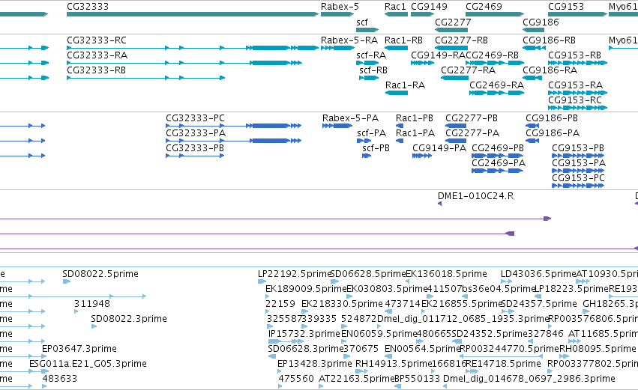Screen dimensions: 638x390
Task: Select protein CG2277-PA
Action: (x=472, y=132)
